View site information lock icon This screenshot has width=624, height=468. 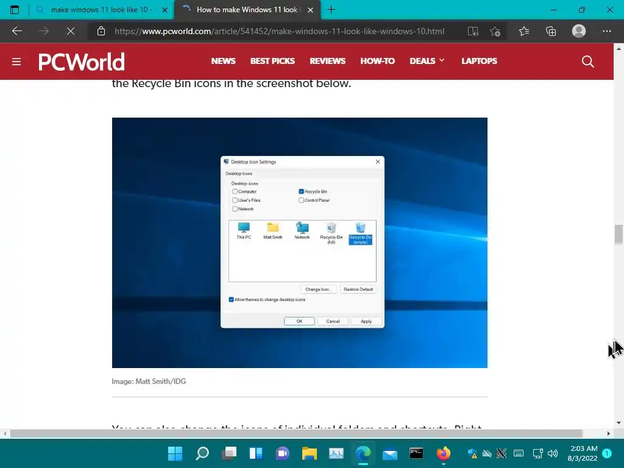(x=101, y=31)
